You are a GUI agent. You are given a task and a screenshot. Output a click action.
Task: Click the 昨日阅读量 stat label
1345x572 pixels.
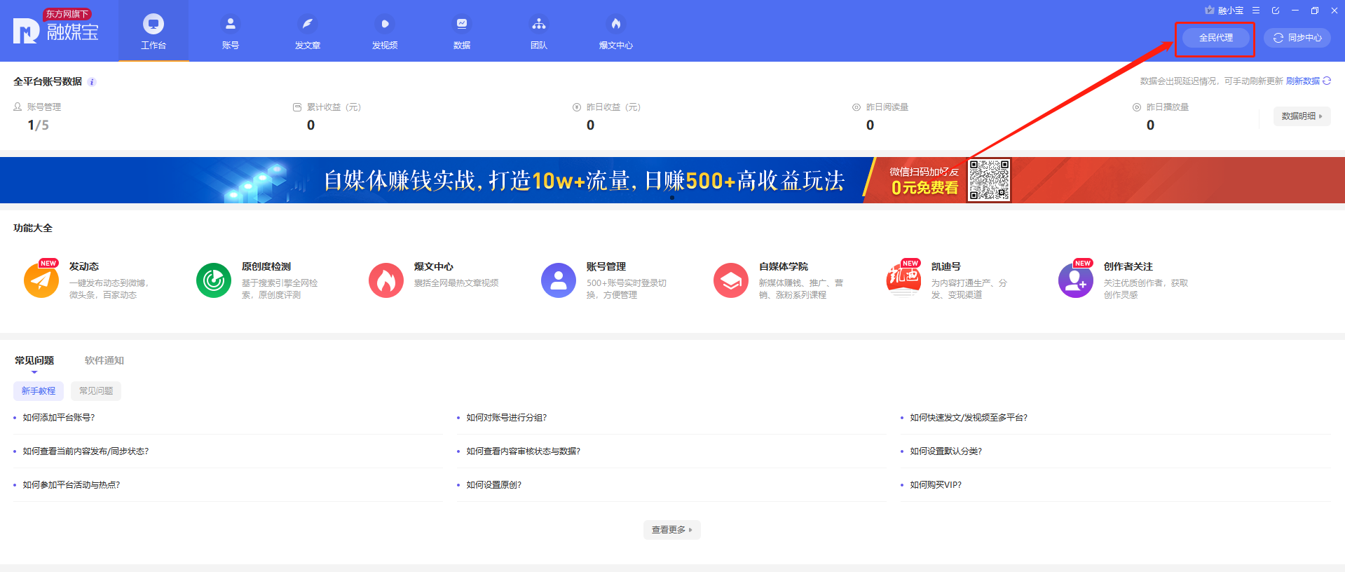pos(887,107)
